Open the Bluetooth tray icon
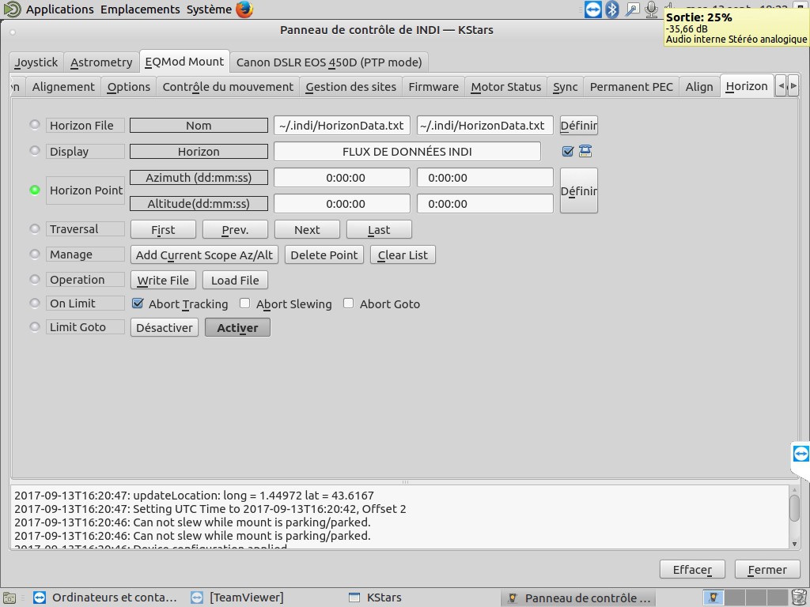The width and height of the screenshot is (810, 607). [x=612, y=9]
